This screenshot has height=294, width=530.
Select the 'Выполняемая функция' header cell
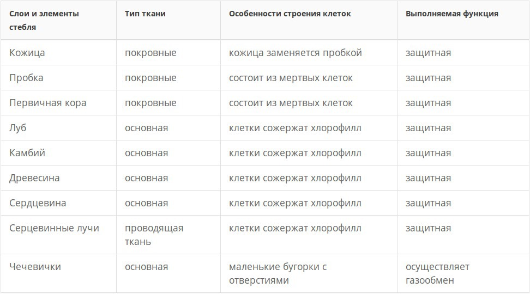pyautogui.click(x=452, y=14)
